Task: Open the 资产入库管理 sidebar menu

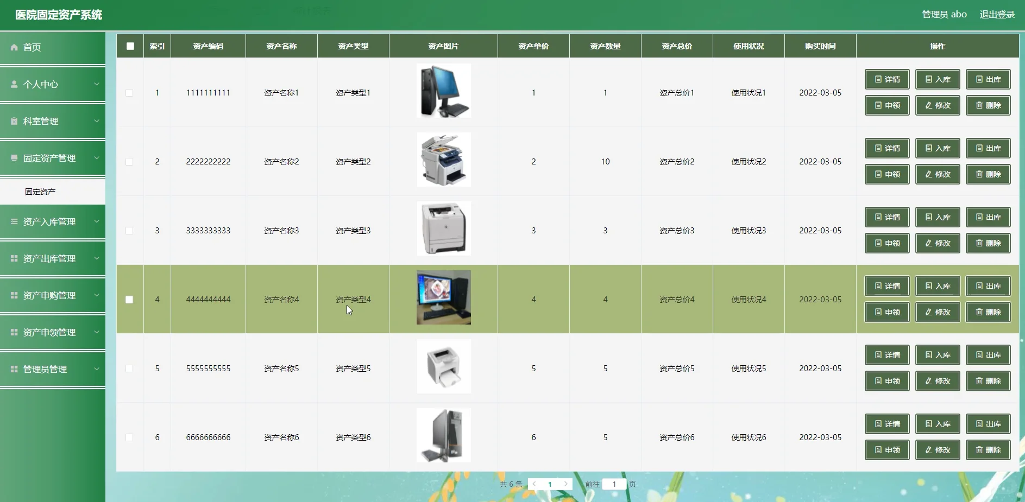Action: click(x=53, y=221)
